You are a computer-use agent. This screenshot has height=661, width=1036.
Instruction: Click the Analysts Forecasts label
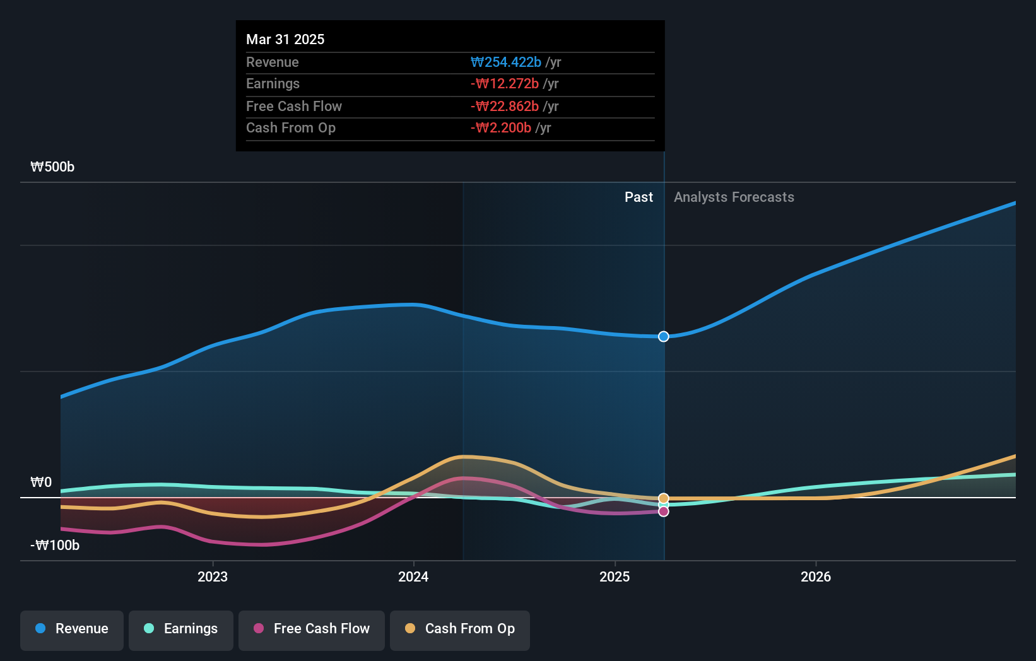734,197
